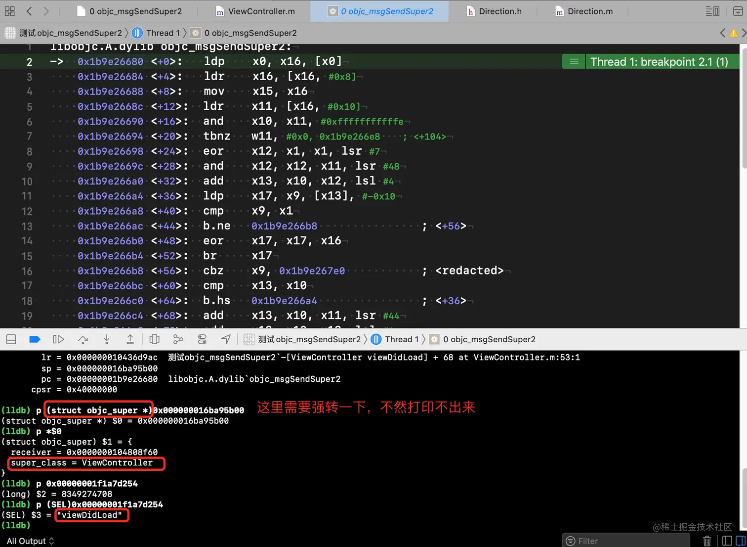
Task: Open Thread 1 in top jump bar
Action: 156,33
